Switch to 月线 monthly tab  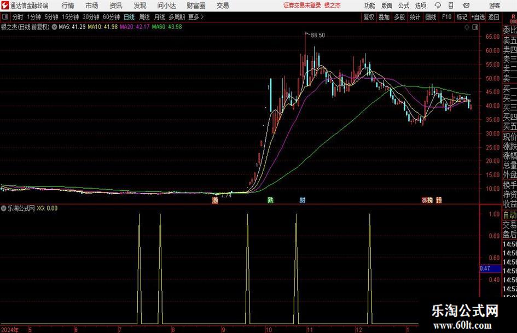pos(159,17)
